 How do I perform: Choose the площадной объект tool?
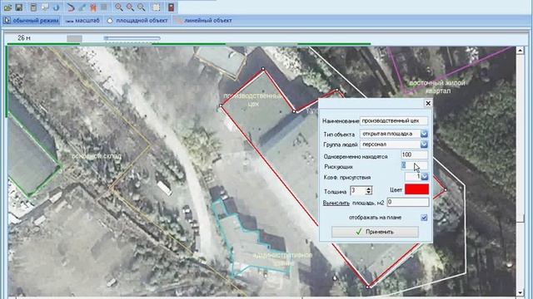(137, 20)
